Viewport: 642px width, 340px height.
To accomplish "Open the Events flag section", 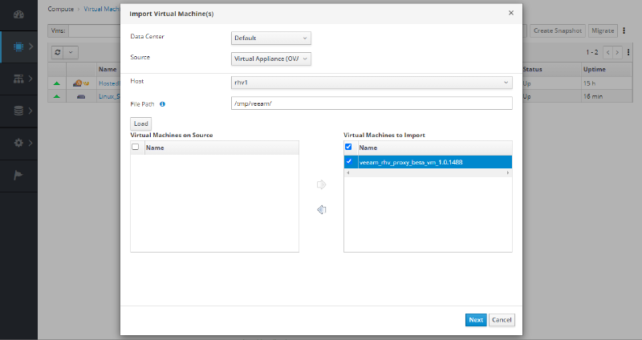I will click(18, 175).
